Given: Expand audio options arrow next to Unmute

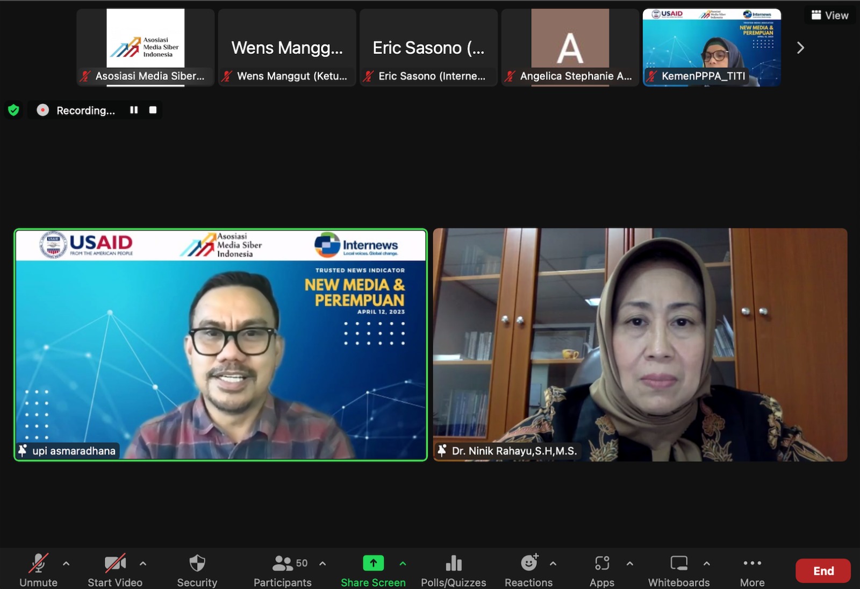Looking at the screenshot, I should (66, 564).
